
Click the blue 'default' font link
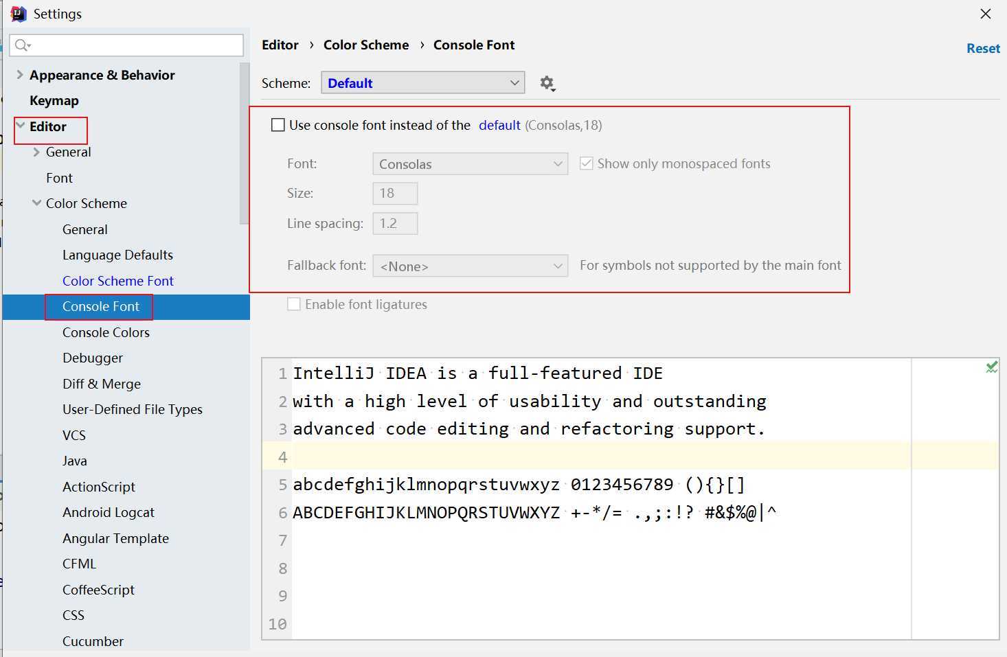499,125
